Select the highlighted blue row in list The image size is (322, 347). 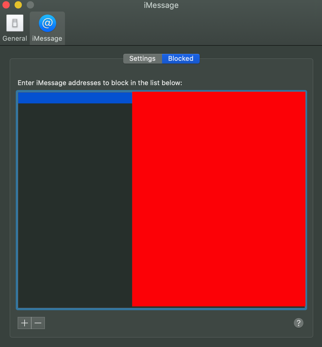(75, 98)
